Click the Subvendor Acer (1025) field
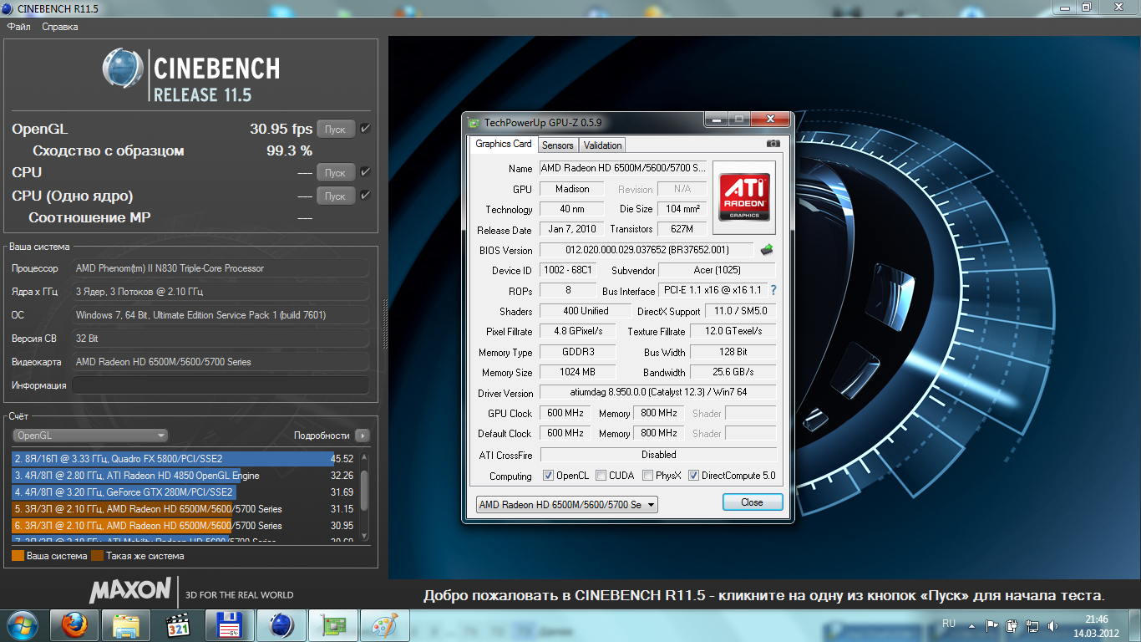The image size is (1141, 642). pyautogui.click(x=717, y=270)
